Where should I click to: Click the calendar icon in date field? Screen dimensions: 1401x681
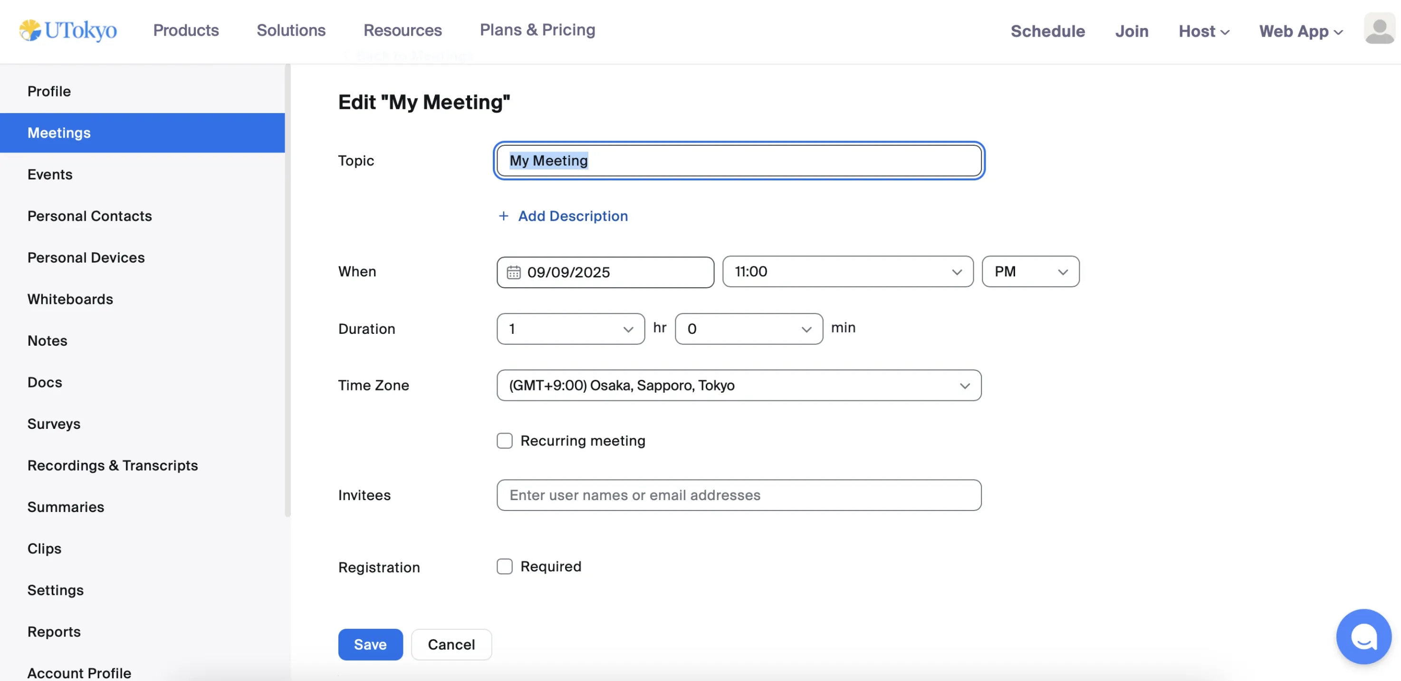513,272
